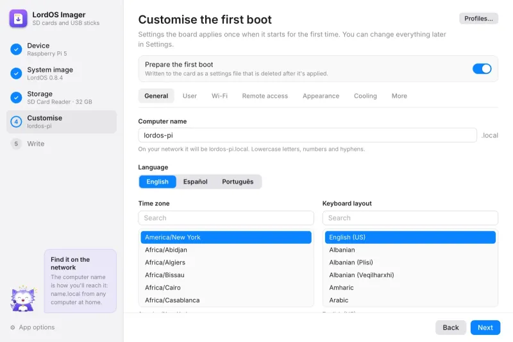Click the LordOS Imager app logo
Image resolution: width=513 pixels, height=342 pixels.
tap(19, 19)
